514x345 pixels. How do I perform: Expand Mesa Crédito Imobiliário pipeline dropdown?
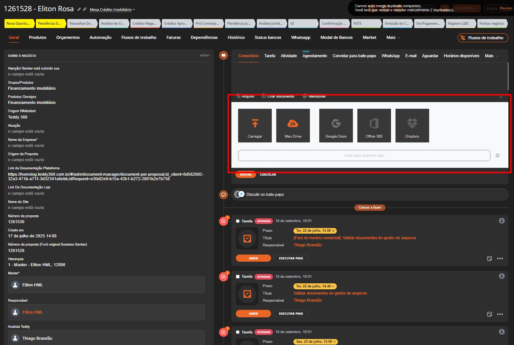coord(112,10)
